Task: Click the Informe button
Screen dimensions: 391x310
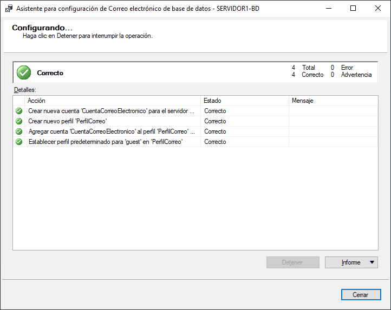Action: (347, 262)
